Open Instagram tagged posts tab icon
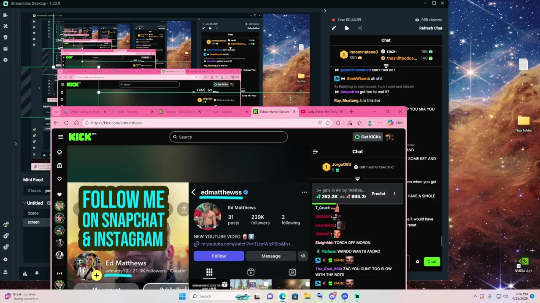Image resolution: width=540 pixels, height=303 pixels. click(x=292, y=272)
